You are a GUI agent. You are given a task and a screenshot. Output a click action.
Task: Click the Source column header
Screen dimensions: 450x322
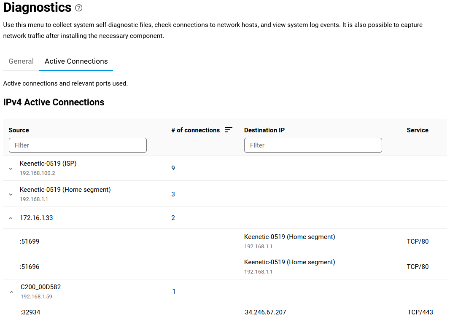tap(19, 130)
